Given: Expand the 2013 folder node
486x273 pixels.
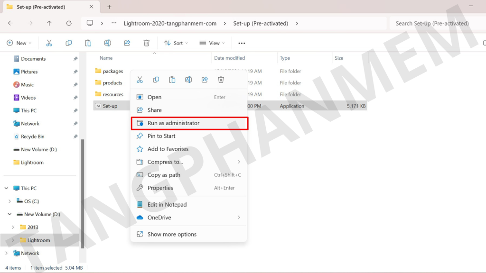Looking at the screenshot, I should click(13, 227).
